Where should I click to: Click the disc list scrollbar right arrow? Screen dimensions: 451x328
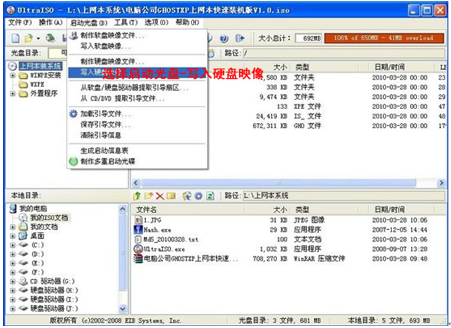coord(441,183)
